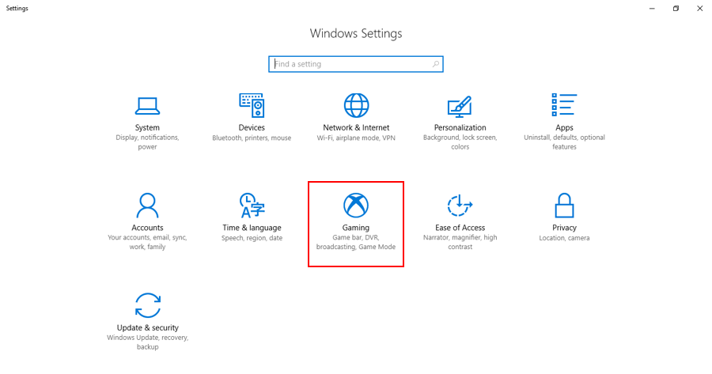Click the System label
This screenshot has width=712, height=374.
tap(147, 127)
